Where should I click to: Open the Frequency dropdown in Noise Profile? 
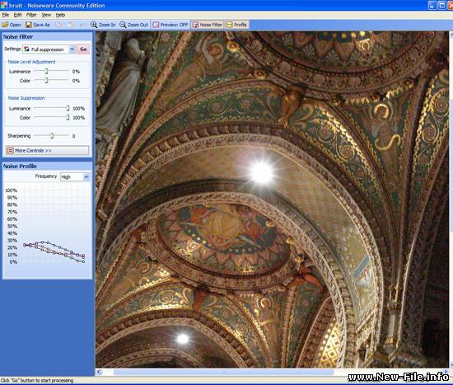75,176
